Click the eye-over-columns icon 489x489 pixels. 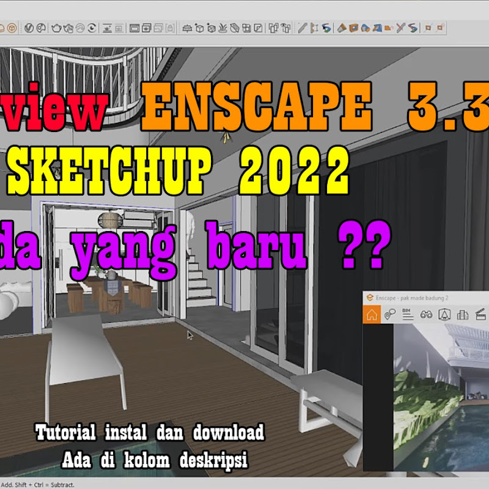285,28
